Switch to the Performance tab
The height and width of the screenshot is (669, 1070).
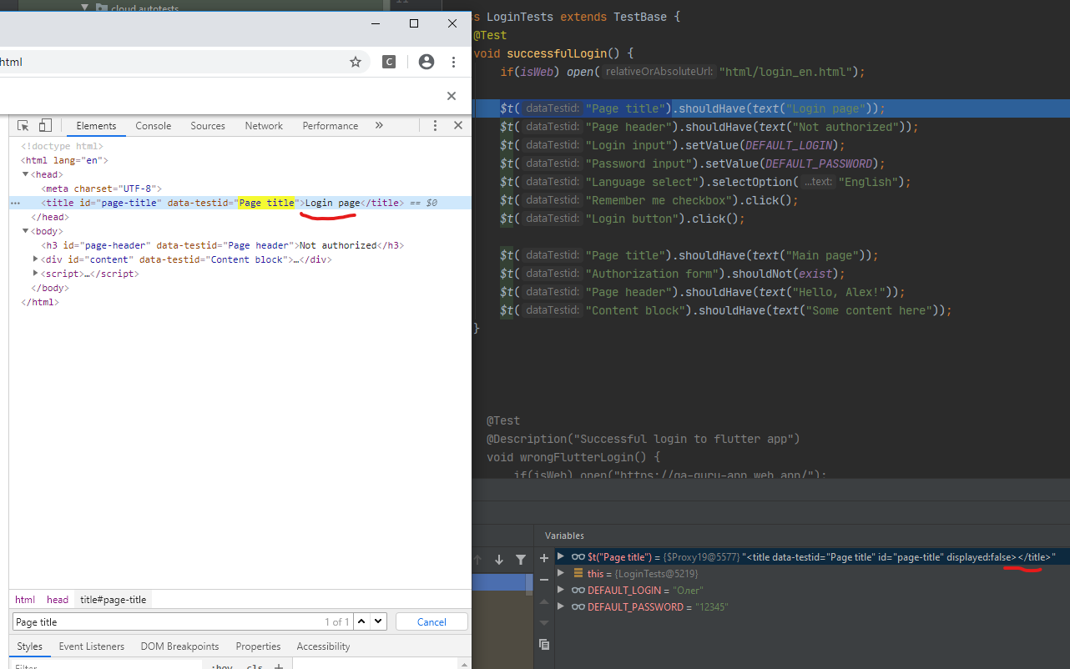tap(331, 126)
